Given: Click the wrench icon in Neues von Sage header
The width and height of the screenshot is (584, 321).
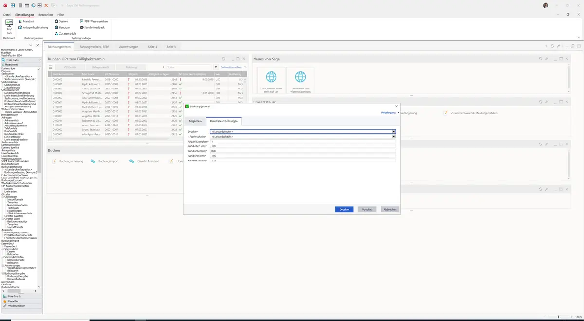Looking at the screenshot, I should 547,59.
